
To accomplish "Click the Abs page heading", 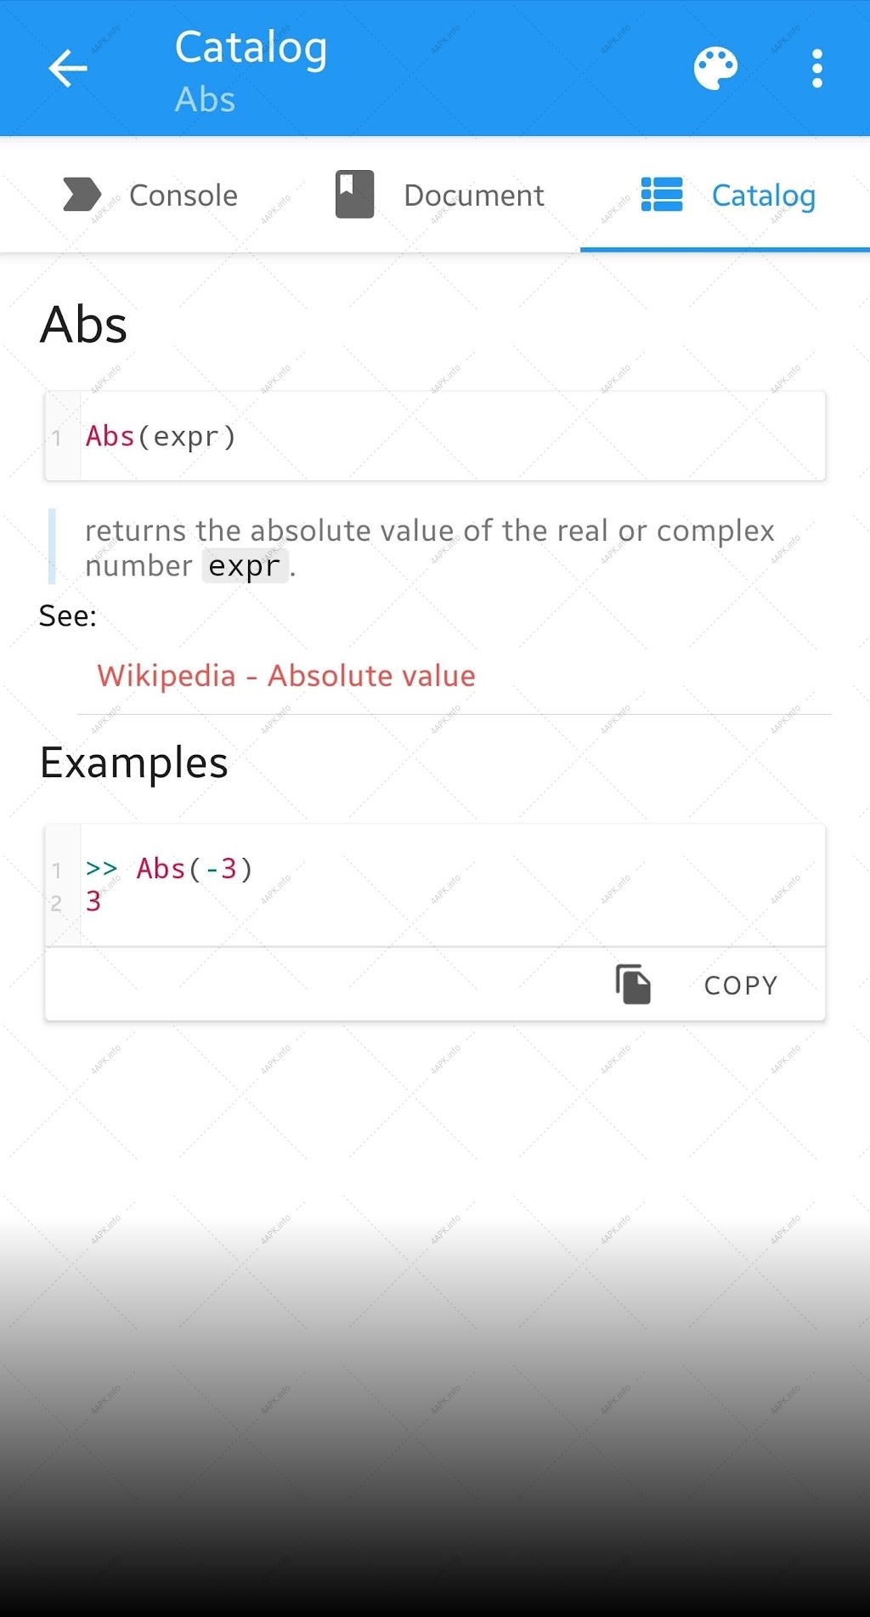I will (83, 325).
